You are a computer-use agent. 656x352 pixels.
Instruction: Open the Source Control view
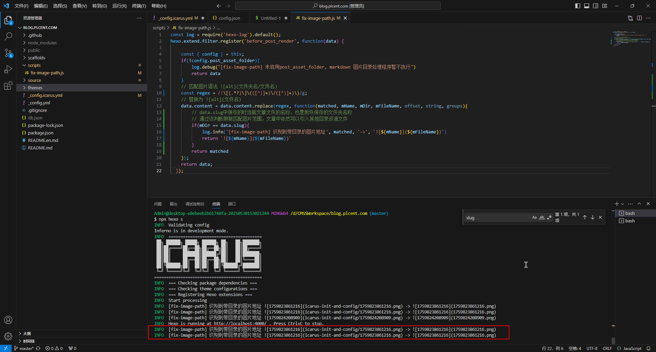tap(8, 53)
